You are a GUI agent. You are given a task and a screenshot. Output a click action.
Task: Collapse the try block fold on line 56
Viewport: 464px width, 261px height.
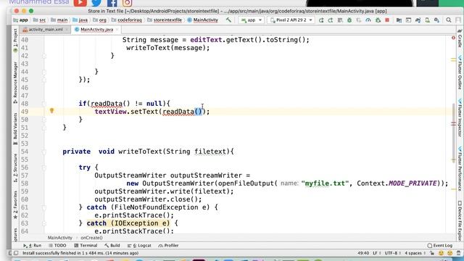pyautogui.click(x=44, y=167)
